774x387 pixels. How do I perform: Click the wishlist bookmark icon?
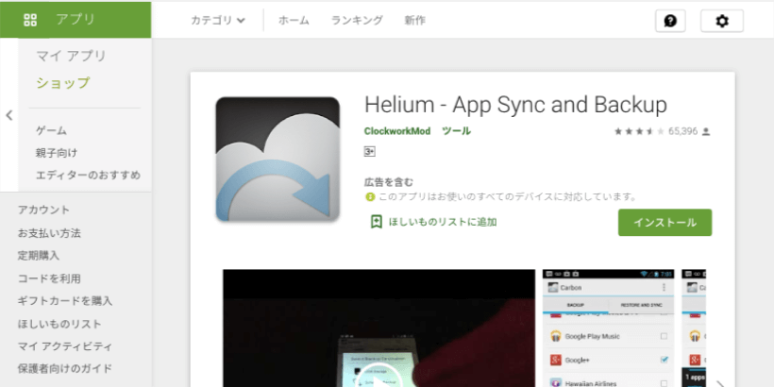coord(376,222)
